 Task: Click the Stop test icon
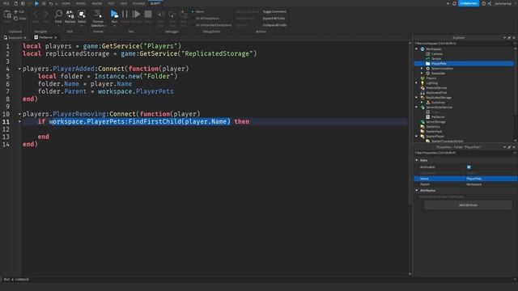click(148, 14)
